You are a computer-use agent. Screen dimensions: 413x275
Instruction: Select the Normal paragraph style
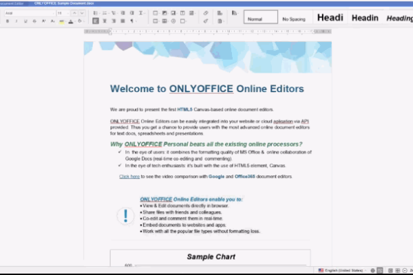coord(261,17)
